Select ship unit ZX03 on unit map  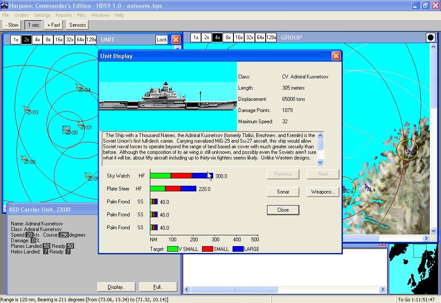27,109
